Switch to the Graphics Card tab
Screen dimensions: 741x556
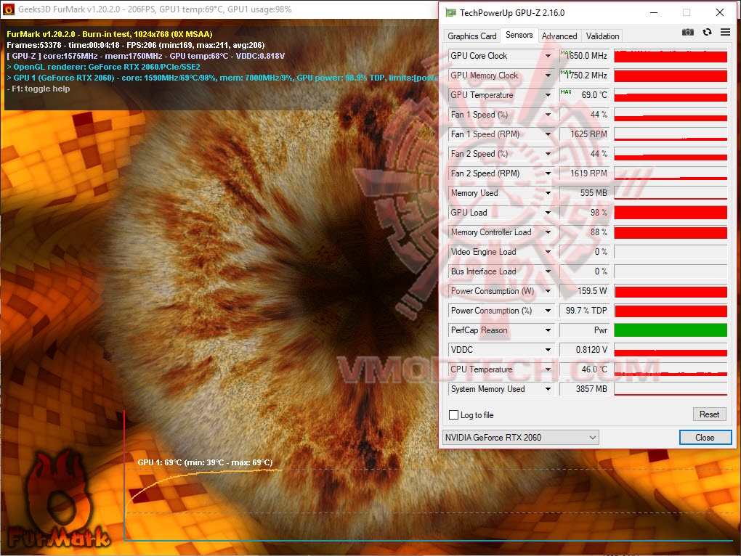click(471, 36)
